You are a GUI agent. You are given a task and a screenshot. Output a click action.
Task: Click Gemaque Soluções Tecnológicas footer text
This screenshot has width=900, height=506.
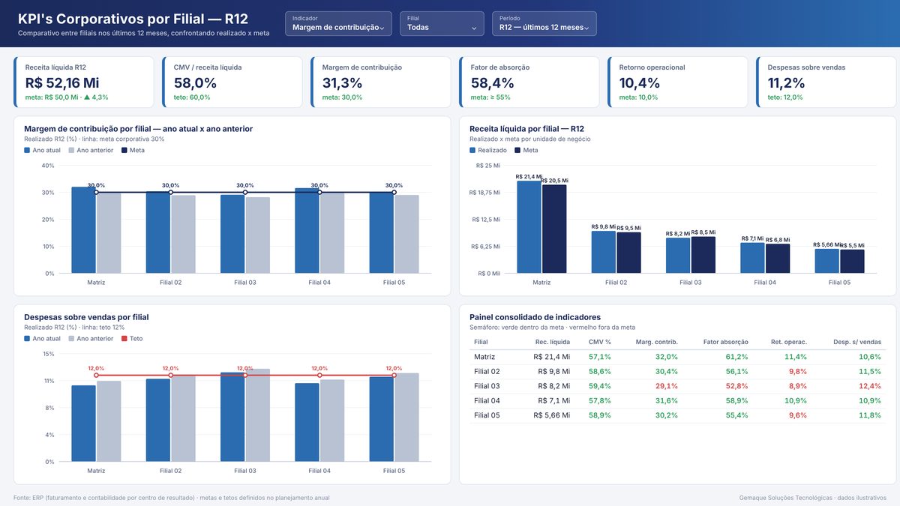coord(812,498)
